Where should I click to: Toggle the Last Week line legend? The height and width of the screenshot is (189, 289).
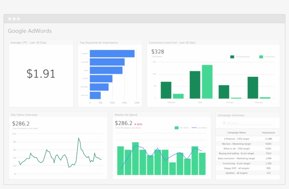(x=194, y=128)
